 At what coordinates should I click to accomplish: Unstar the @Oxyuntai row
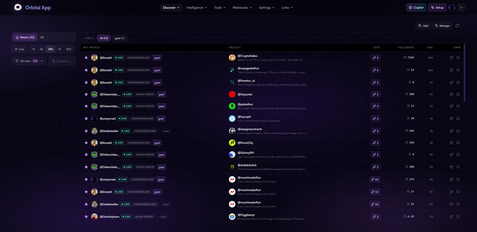[x=86, y=94]
